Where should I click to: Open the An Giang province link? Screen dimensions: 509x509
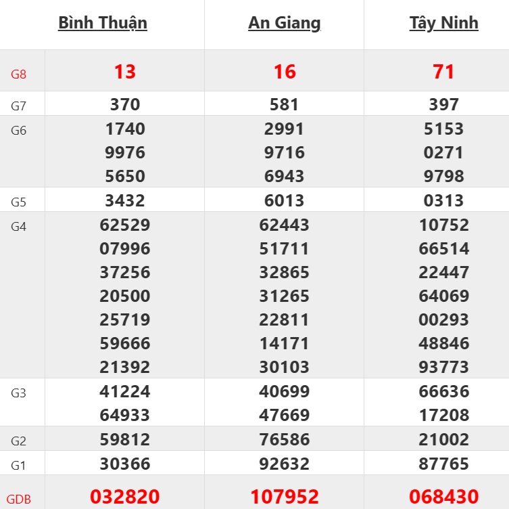click(285, 23)
